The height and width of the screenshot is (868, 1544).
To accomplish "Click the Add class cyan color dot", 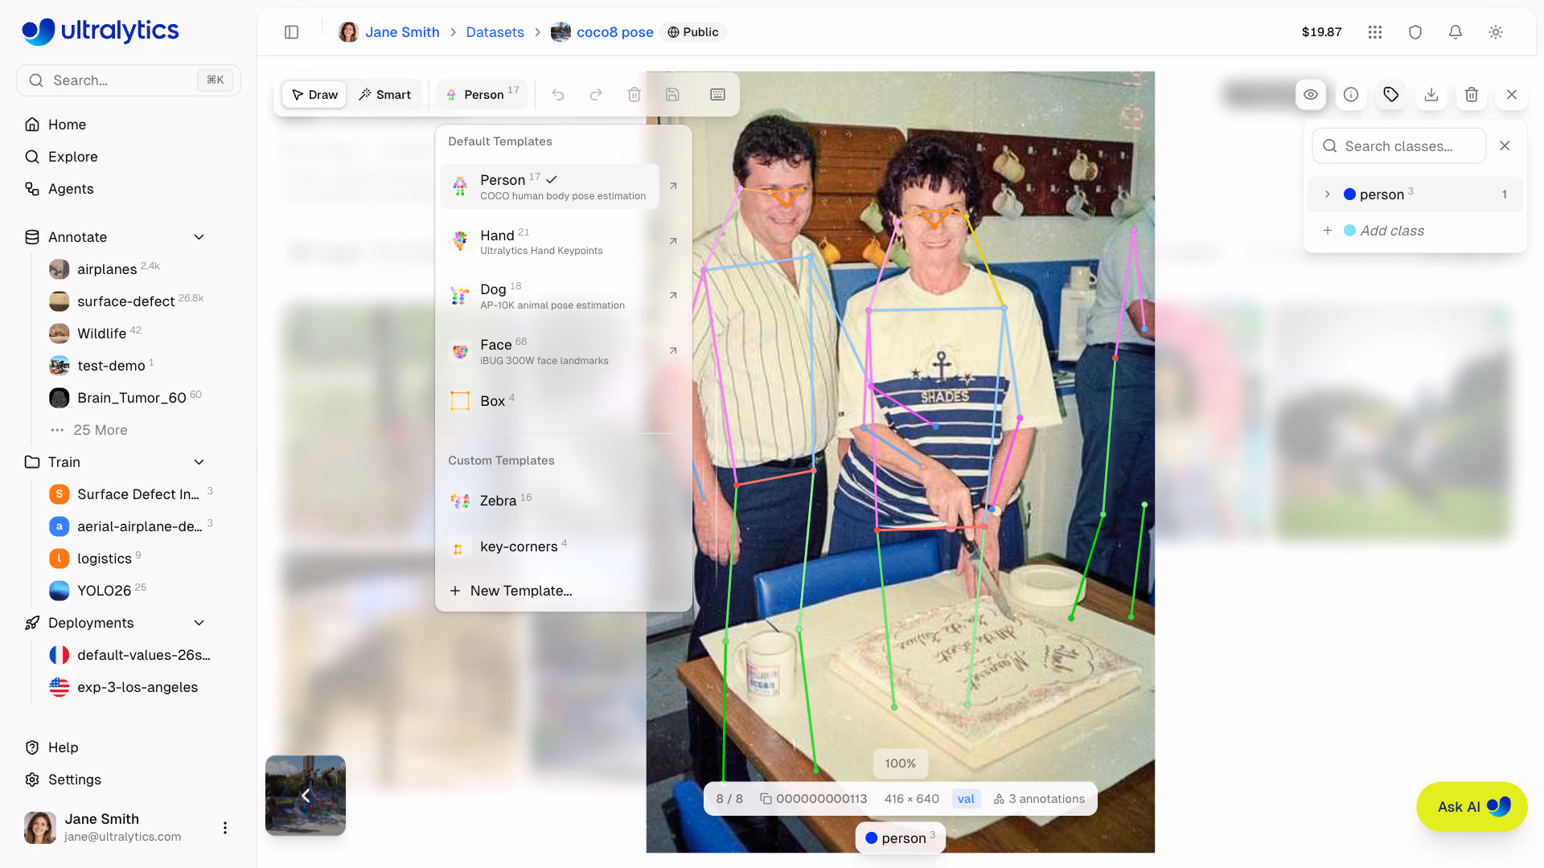I will (1350, 231).
